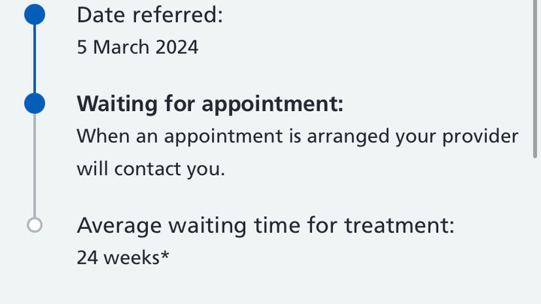This screenshot has width=541, height=304.
Task: Click the word "provider" in the description
Action: tap(480, 137)
